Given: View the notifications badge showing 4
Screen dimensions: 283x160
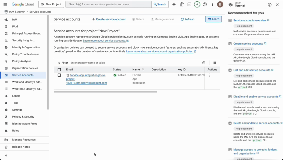Looking at the screenshot, I should pyautogui.click(x=197, y=4).
